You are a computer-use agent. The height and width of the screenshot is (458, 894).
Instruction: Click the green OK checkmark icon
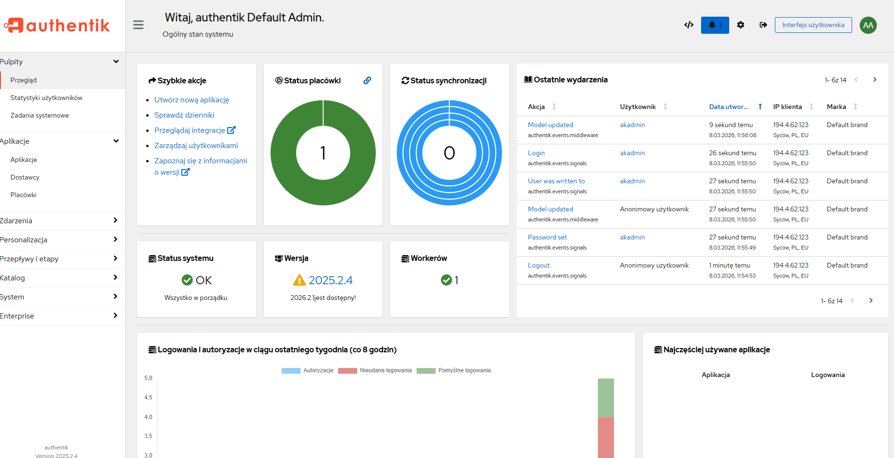pyautogui.click(x=187, y=280)
